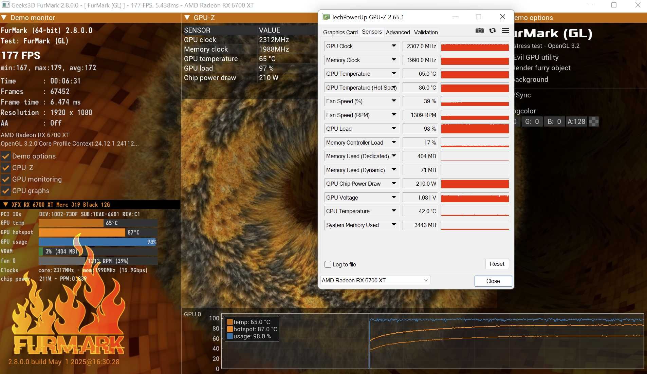
Task: Open the Memory Used (Dynamic) dropdown
Action: click(x=394, y=170)
